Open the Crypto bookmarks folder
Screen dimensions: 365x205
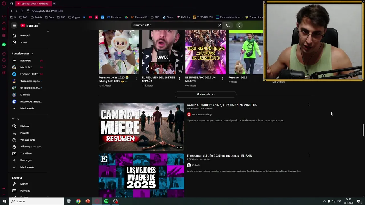click(74, 17)
